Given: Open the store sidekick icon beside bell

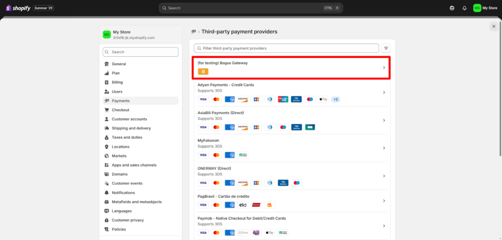Looking at the screenshot, I should pyautogui.click(x=452, y=8).
